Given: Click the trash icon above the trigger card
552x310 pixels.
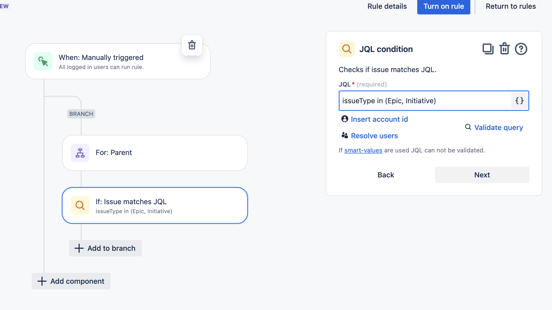Looking at the screenshot, I should 192,45.
